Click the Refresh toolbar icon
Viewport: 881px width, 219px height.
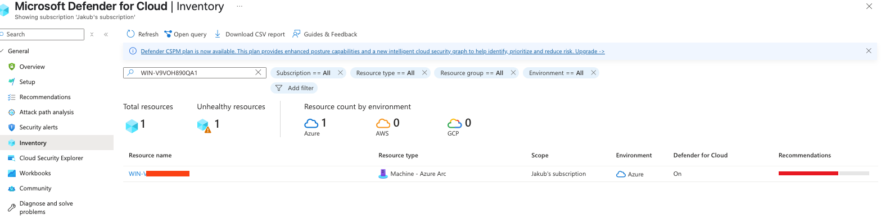click(130, 34)
